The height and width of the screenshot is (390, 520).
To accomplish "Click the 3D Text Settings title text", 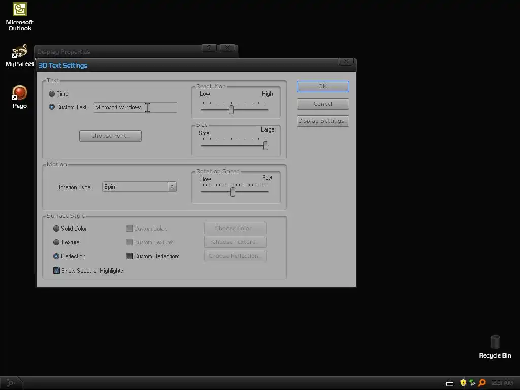I will [x=62, y=66].
